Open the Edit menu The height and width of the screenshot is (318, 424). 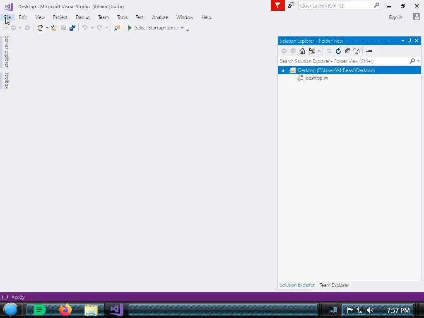tap(23, 17)
